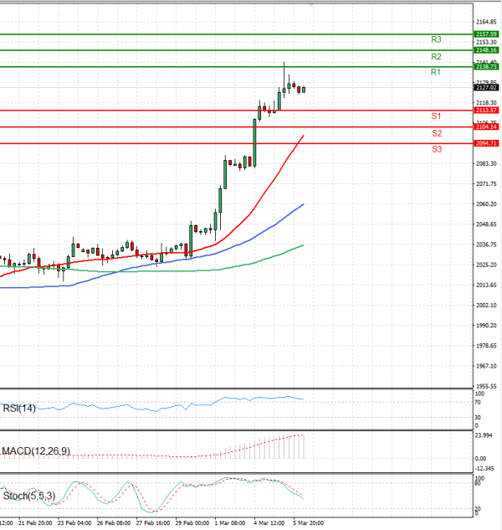This screenshot has height=530, width=502.
Task: Click the 2060.20 price axis value
Action: click(x=486, y=204)
